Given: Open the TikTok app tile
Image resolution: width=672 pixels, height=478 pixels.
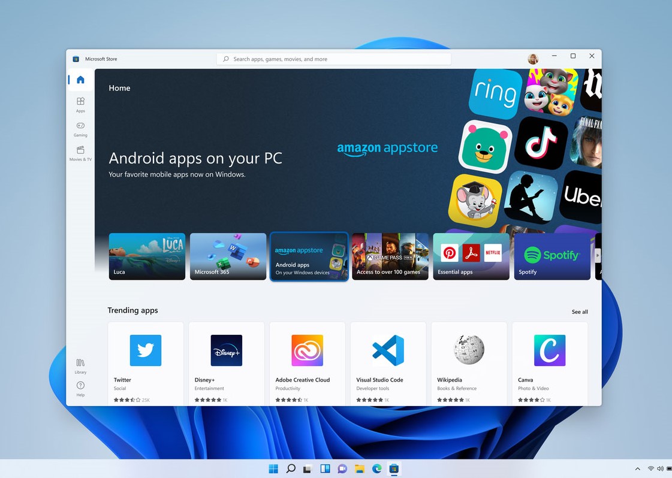Looking at the screenshot, I should tap(541, 143).
